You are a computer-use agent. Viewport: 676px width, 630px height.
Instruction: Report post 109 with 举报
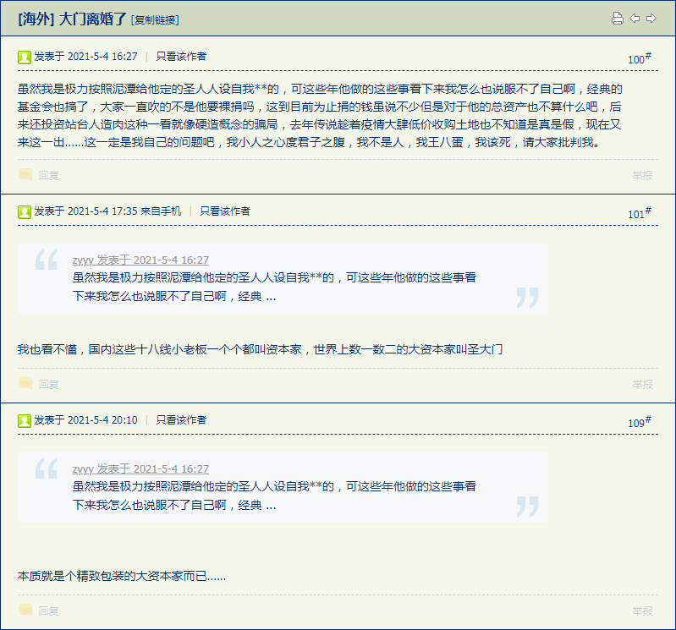pos(642,611)
